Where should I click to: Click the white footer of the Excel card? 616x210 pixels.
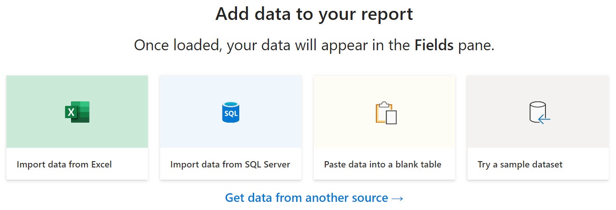pos(77,164)
